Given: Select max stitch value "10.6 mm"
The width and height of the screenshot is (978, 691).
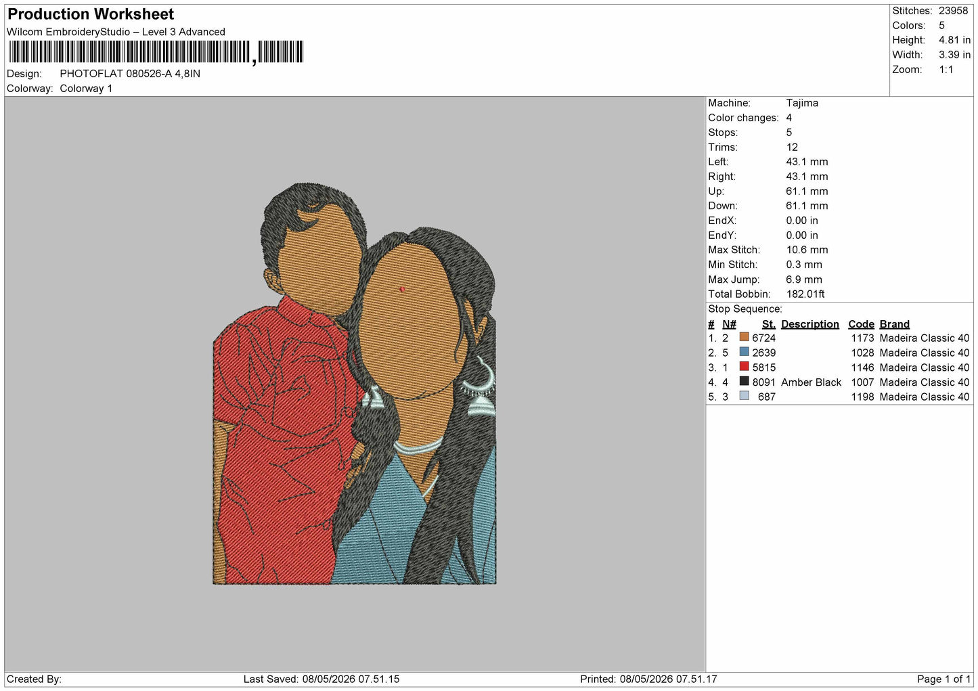Looking at the screenshot, I should tap(807, 250).
